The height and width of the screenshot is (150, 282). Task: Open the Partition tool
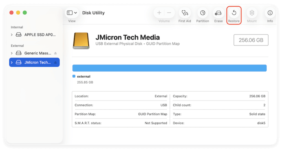coord(203,13)
